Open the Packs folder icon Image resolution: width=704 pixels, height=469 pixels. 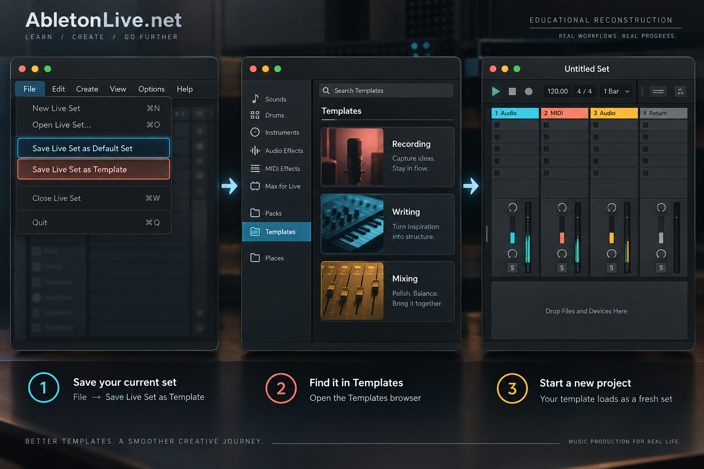255,213
